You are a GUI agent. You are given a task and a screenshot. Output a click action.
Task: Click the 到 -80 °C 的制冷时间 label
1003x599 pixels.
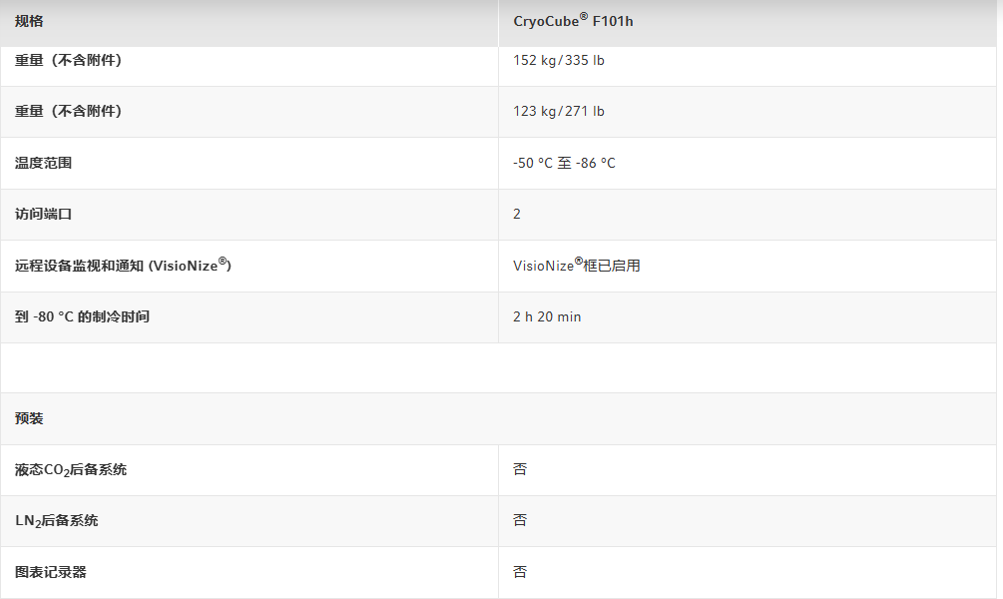tap(82, 316)
